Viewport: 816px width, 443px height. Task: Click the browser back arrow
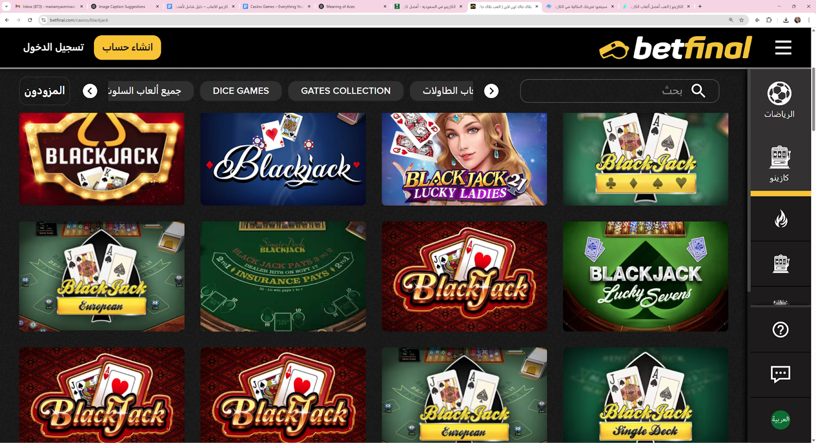[x=7, y=20]
